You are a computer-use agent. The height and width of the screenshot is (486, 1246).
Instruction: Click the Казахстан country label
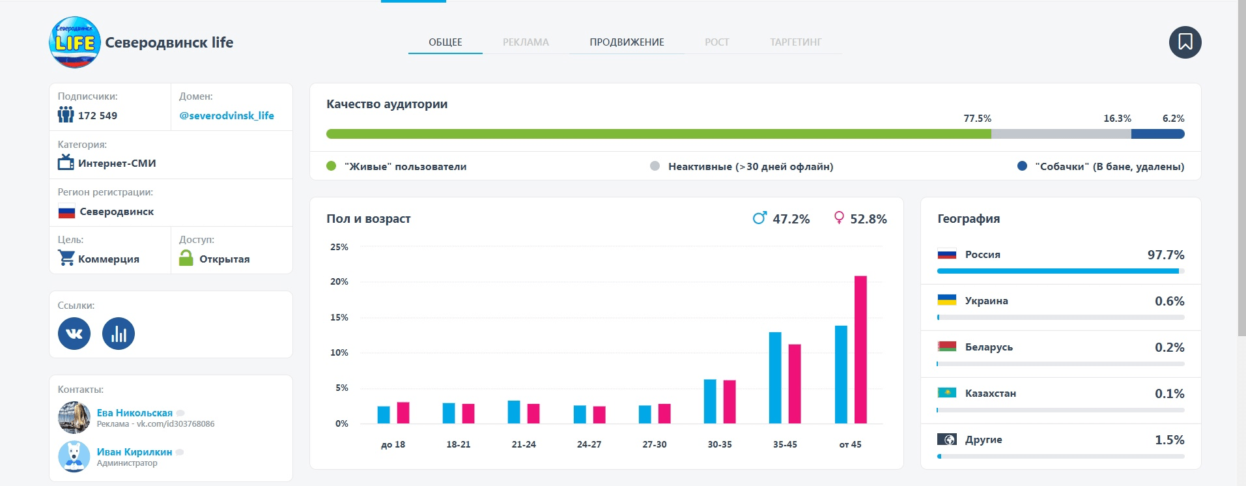(x=990, y=393)
